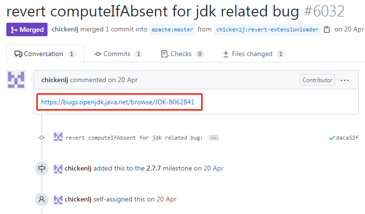Open the apache:master branch link

point(172,29)
